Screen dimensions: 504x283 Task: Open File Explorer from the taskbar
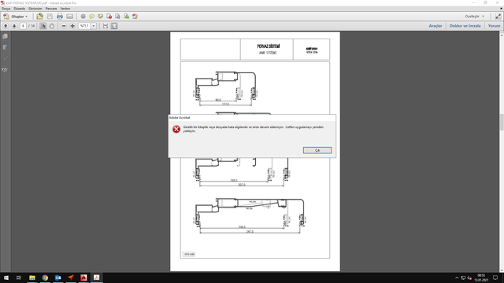[x=32, y=277]
